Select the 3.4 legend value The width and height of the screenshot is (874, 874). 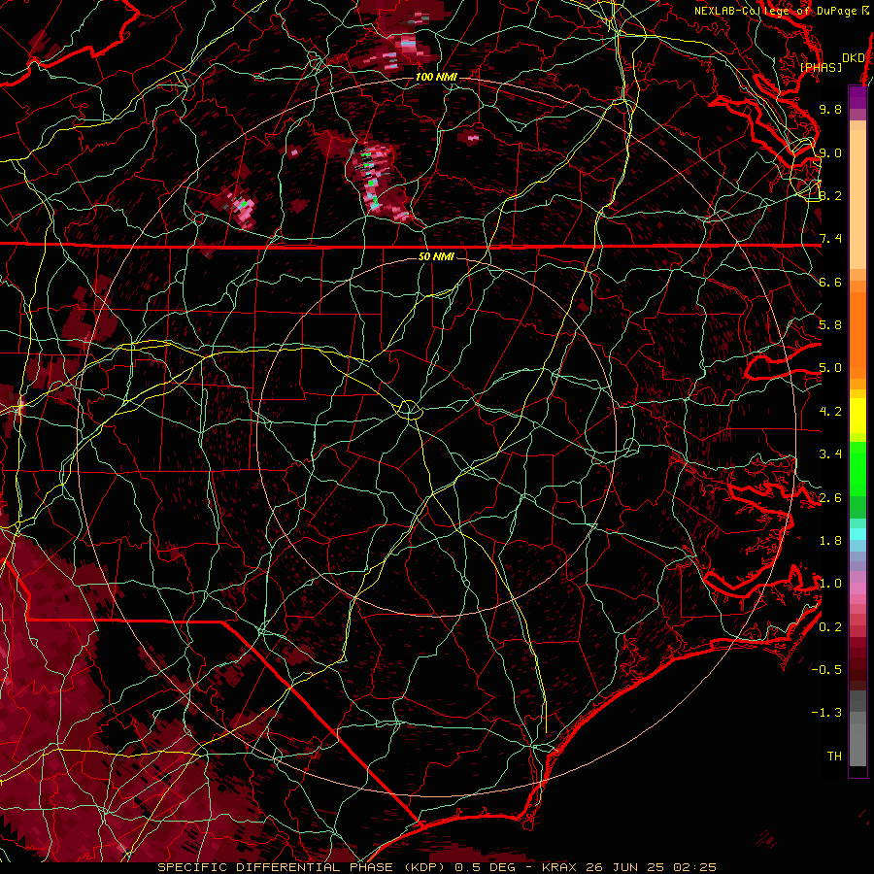pos(830,454)
